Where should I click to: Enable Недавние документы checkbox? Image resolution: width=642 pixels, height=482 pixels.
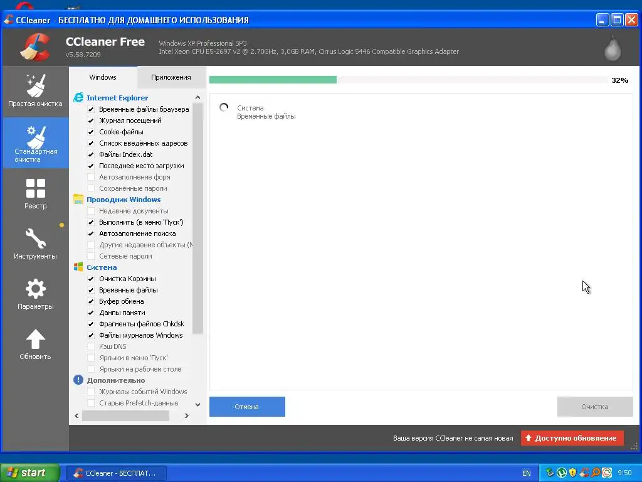[x=91, y=211]
